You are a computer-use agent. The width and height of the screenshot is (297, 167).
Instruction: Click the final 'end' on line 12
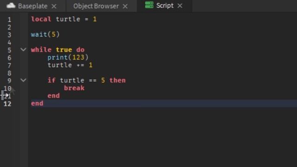tap(37, 103)
